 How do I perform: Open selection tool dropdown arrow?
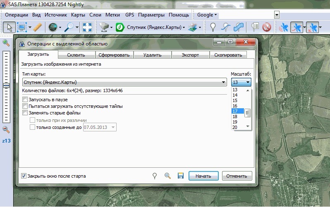coord(30,27)
